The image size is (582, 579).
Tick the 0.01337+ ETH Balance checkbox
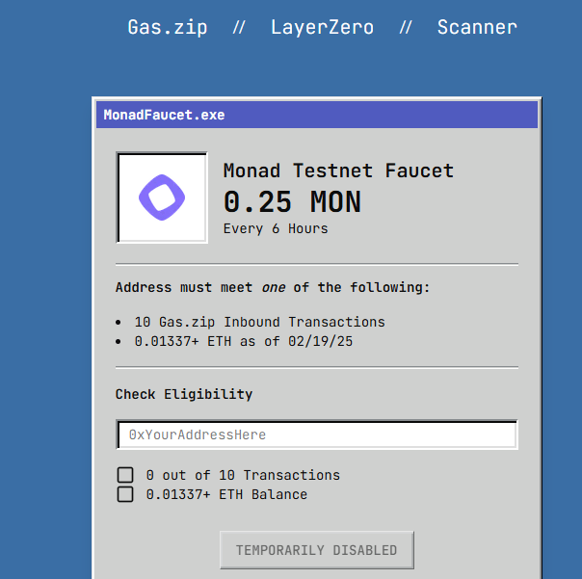125,494
